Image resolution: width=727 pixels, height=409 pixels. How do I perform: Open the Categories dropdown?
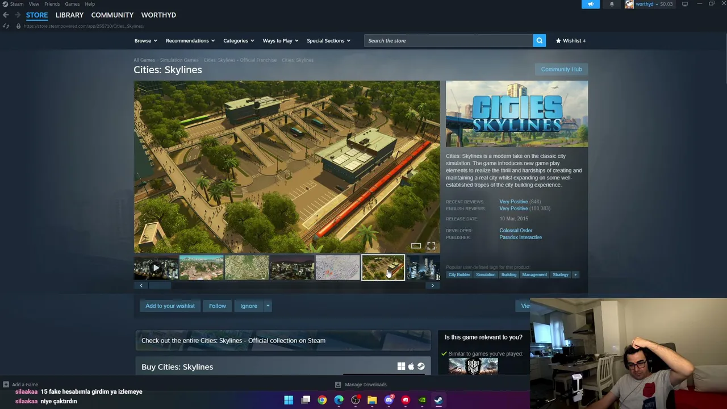(239, 40)
